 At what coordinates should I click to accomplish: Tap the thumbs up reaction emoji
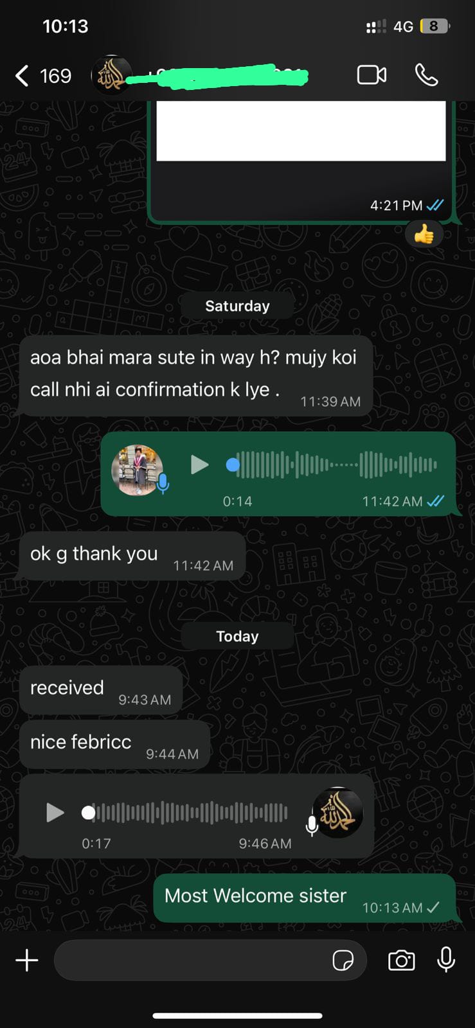point(424,235)
